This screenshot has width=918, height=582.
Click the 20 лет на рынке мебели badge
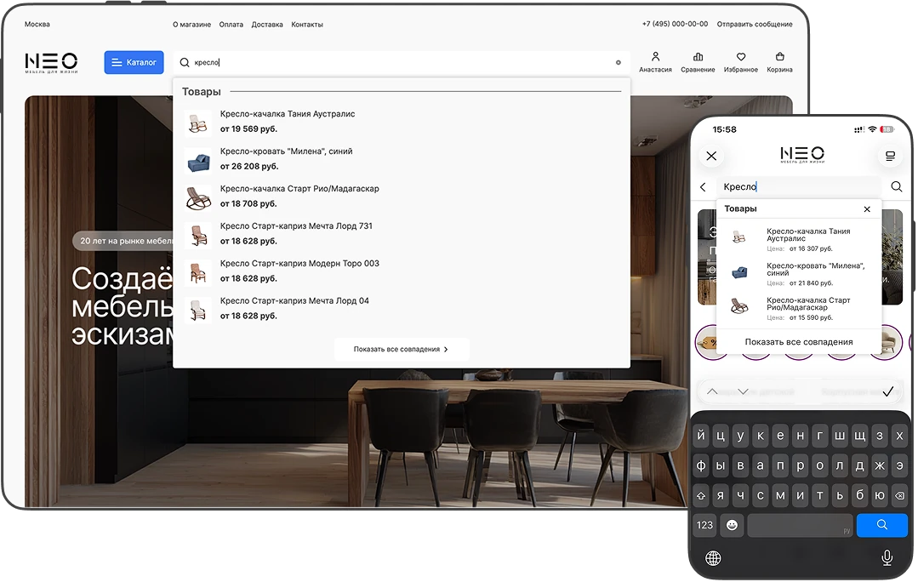pos(124,242)
